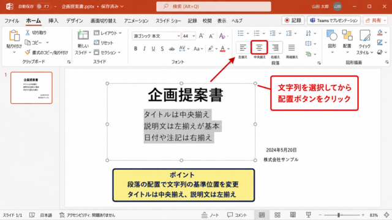
Task: Toggle text Shadow
Action: (162, 49)
